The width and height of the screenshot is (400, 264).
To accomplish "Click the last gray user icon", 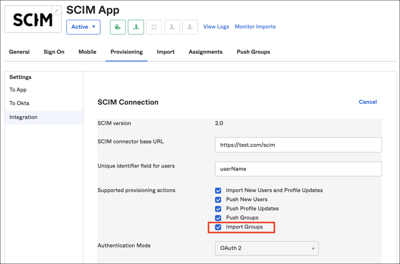I will click(190, 27).
